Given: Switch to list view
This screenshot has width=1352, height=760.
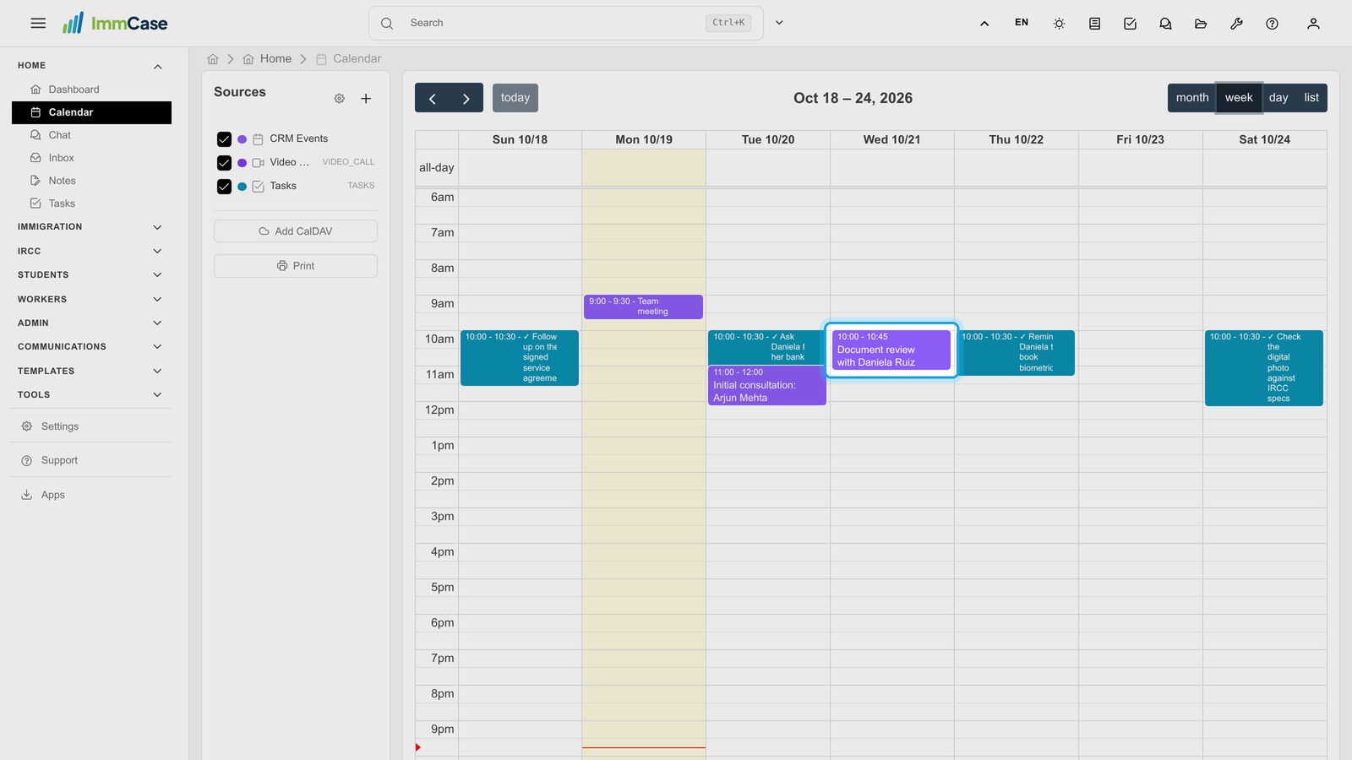Looking at the screenshot, I should tap(1311, 98).
